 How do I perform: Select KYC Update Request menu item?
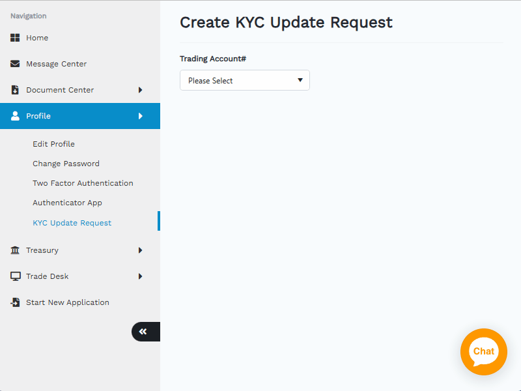pos(72,223)
